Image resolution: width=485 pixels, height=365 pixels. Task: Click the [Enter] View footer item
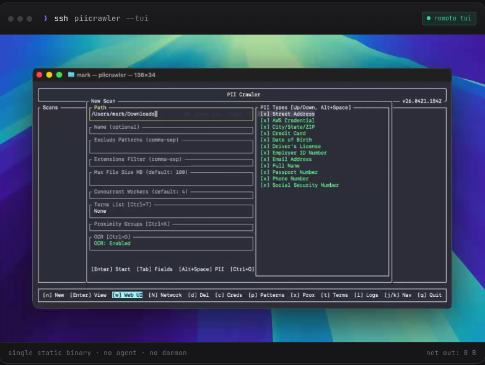[88, 295]
